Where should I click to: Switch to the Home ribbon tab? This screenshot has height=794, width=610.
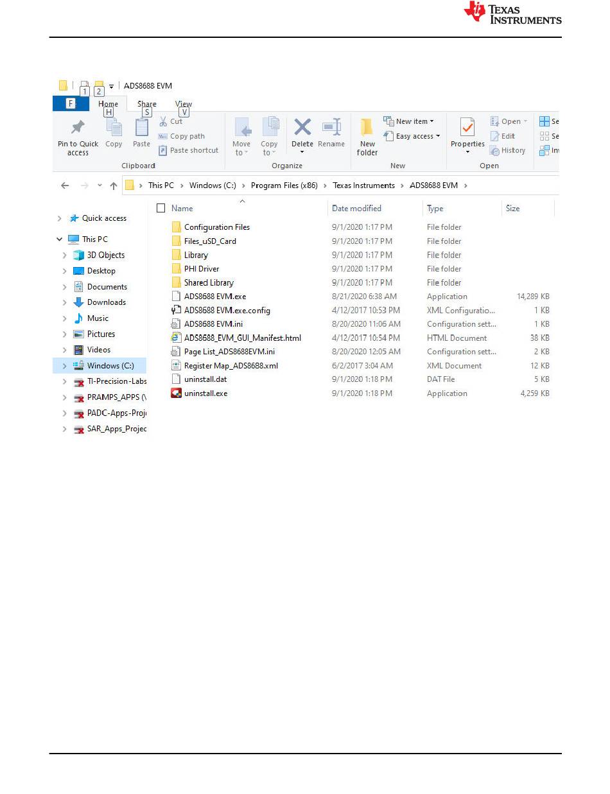pyautogui.click(x=108, y=104)
